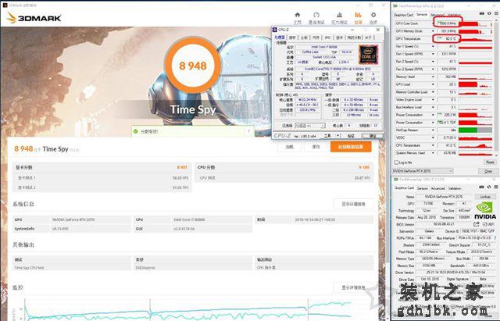
Task: Click the question mark on score-valid banner
Action: [249, 131]
